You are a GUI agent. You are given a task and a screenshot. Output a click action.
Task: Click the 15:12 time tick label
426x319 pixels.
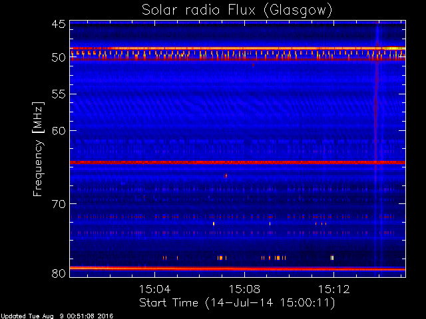(333, 289)
